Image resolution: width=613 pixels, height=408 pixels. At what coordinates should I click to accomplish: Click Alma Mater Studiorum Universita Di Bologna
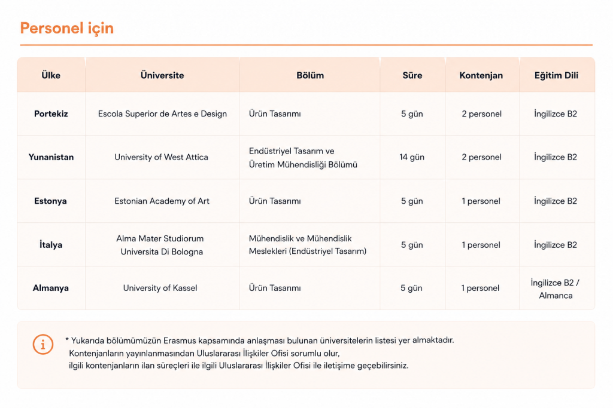[160, 245]
